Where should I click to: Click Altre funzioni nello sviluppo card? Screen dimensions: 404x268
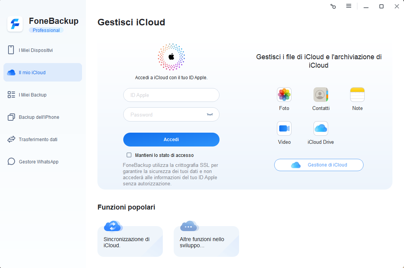coord(206,241)
